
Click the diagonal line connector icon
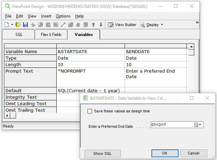[63, 25]
